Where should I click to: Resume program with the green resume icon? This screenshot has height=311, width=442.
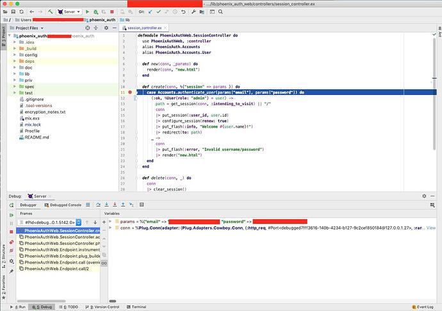click(x=12, y=215)
